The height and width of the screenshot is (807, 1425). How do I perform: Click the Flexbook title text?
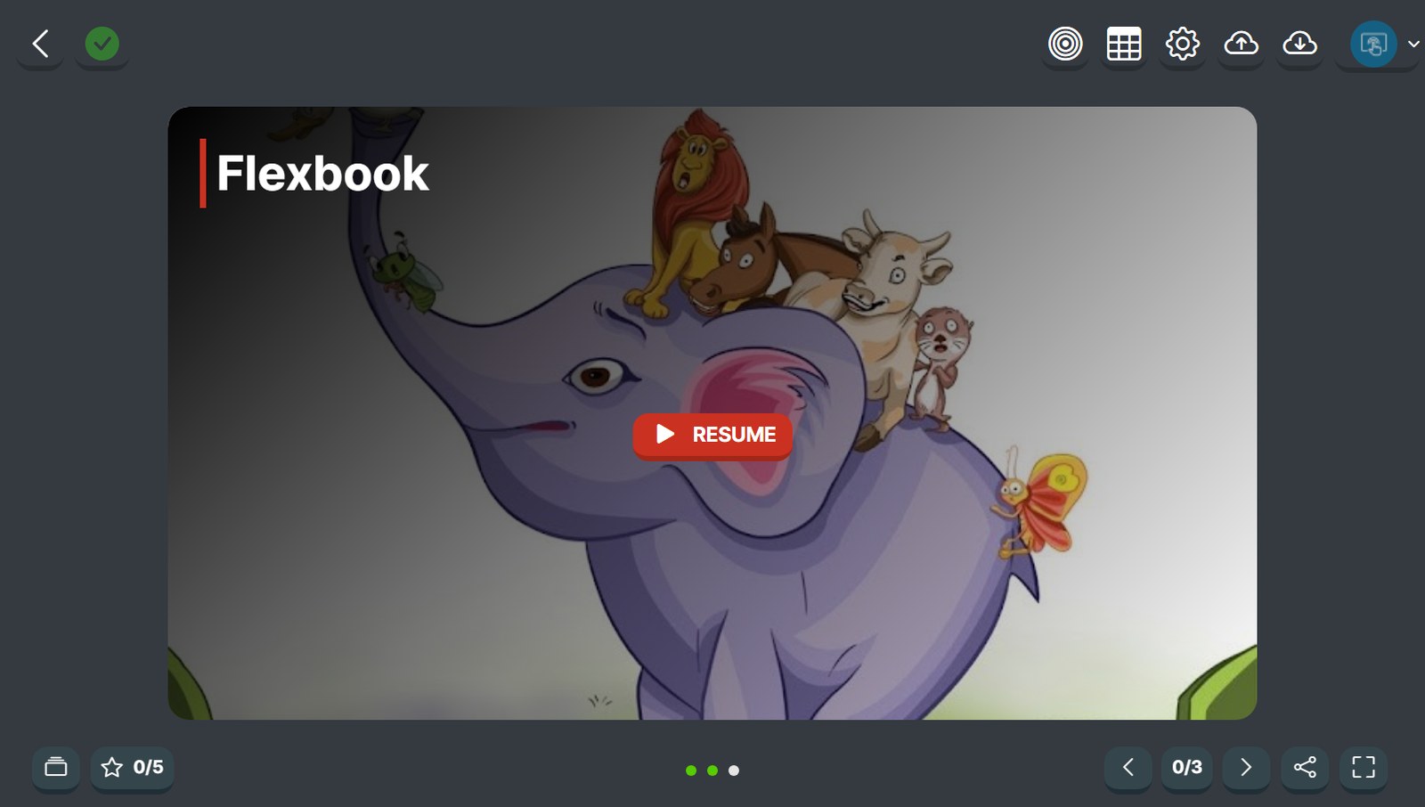322,174
